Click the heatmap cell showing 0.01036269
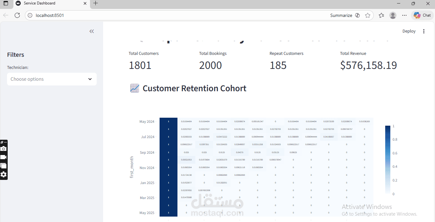 (x=364, y=122)
